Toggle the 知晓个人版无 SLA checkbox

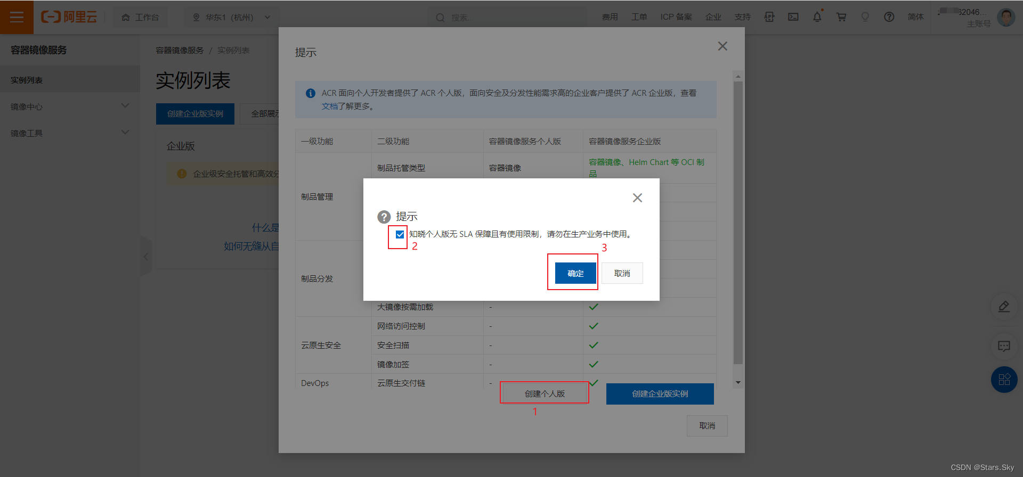point(400,234)
